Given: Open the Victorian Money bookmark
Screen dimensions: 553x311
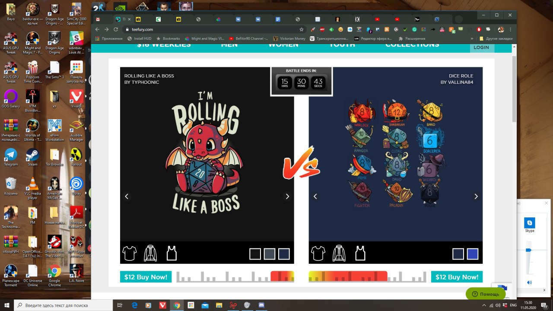Looking at the screenshot, I should pyautogui.click(x=289, y=38).
